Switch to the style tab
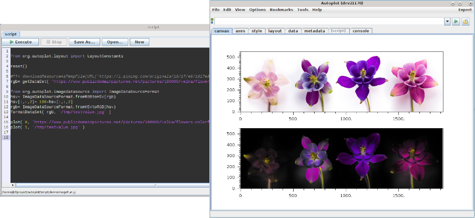The height and width of the screenshot is (218, 475). click(x=257, y=31)
